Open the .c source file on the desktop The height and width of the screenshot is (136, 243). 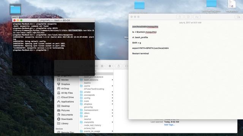click(232, 4)
